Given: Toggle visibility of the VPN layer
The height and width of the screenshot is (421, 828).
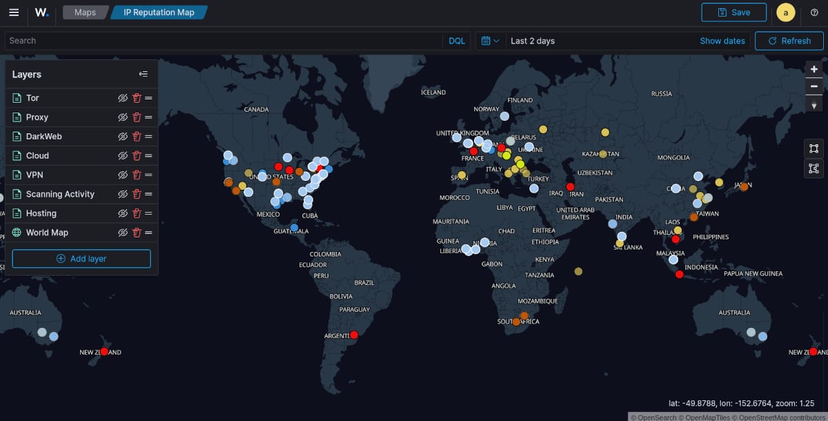Looking at the screenshot, I should coord(123,175).
